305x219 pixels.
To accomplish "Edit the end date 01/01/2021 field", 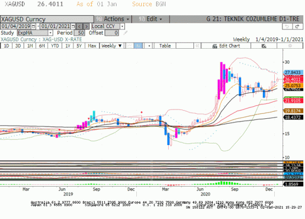I will pyautogui.click(x=56, y=26).
